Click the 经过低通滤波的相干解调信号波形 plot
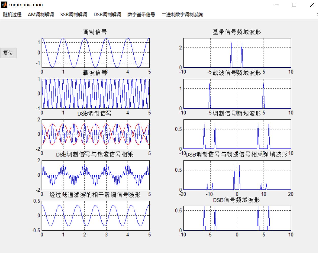The image size is (318, 253). coord(95,216)
